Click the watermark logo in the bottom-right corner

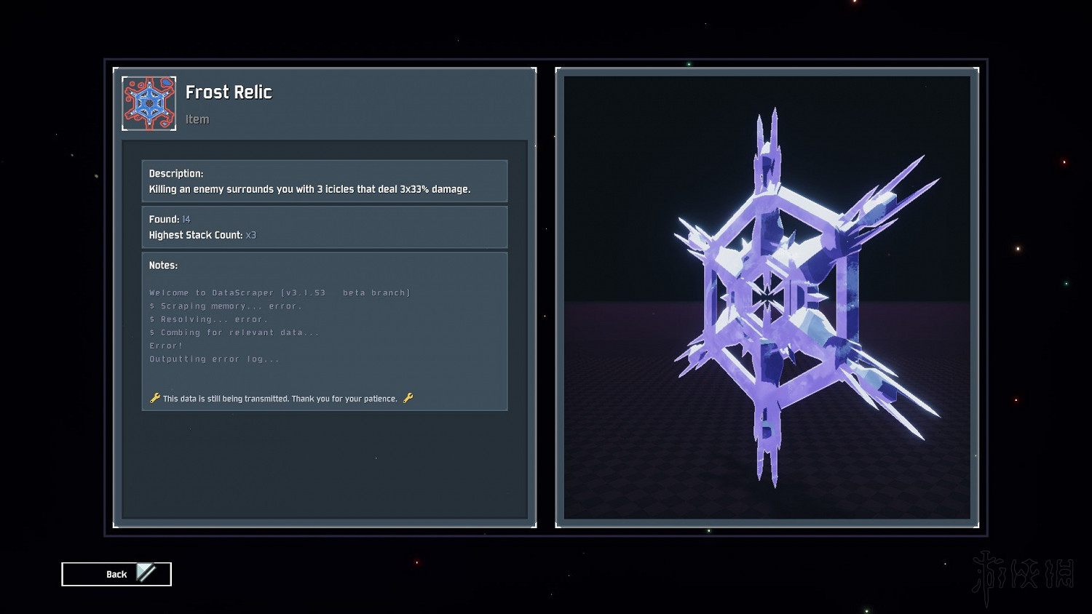pyautogui.click(x=1023, y=576)
